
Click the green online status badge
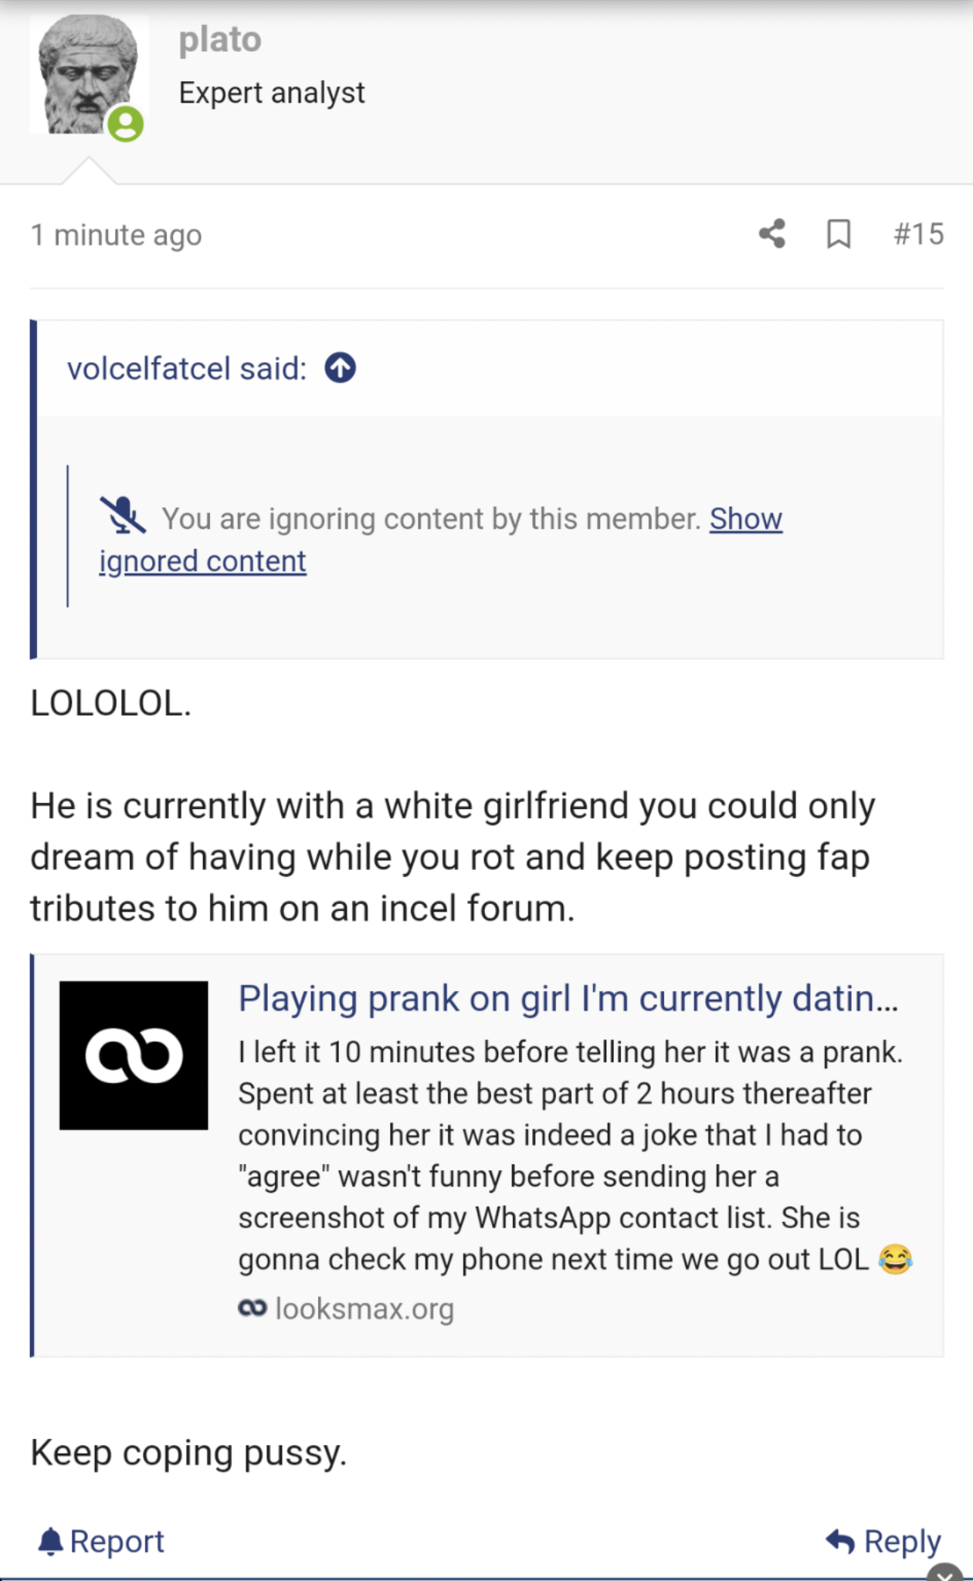[126, 124]
